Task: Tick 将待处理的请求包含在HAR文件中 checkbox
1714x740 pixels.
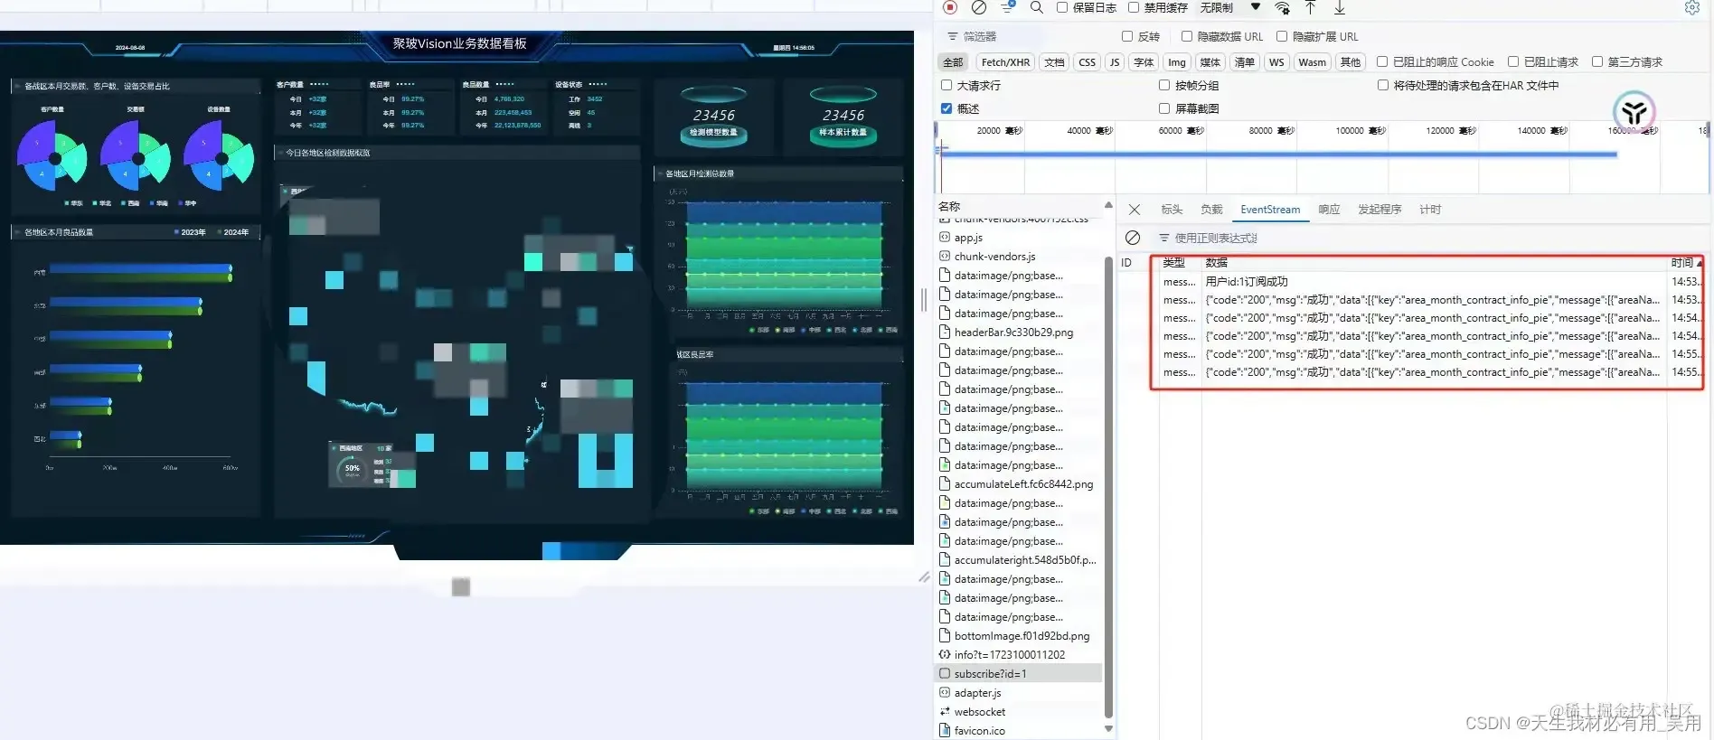Action: [x=1383, y=85]
